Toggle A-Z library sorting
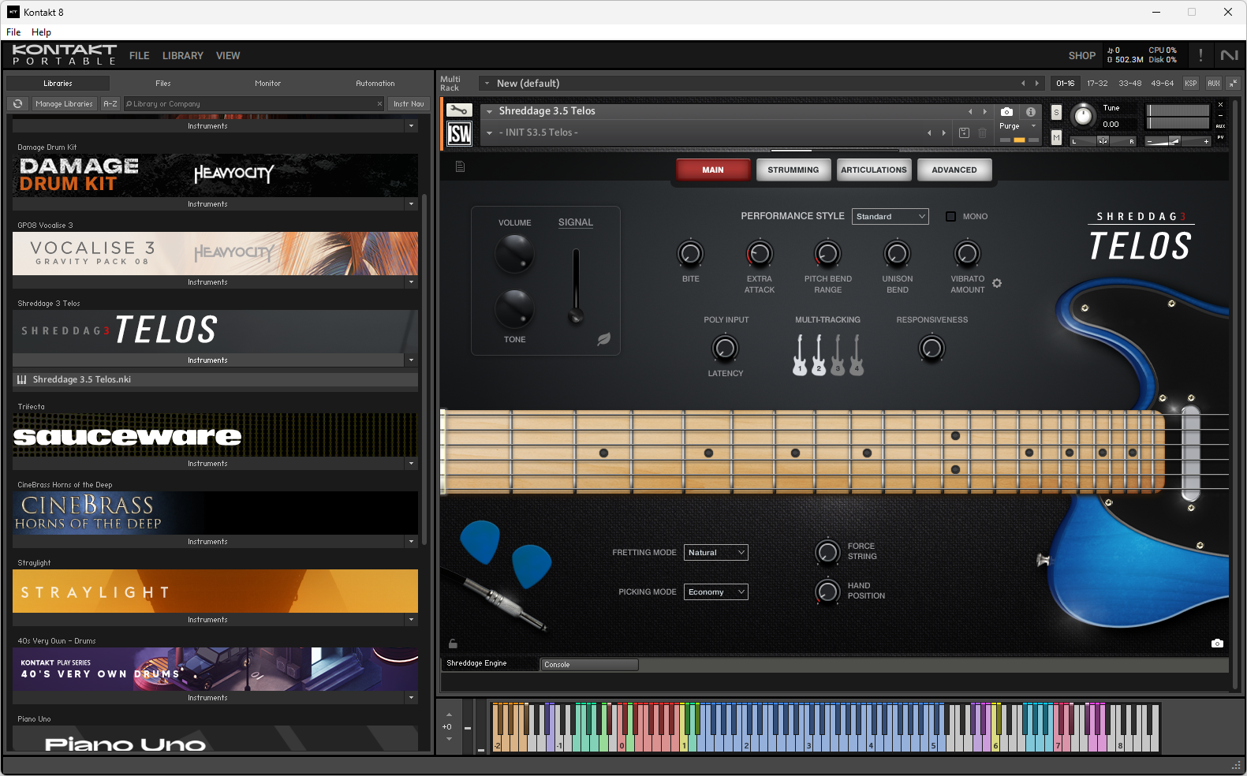Image resolution: width=1247 pixels, height=776 pixels. point(110,103)
